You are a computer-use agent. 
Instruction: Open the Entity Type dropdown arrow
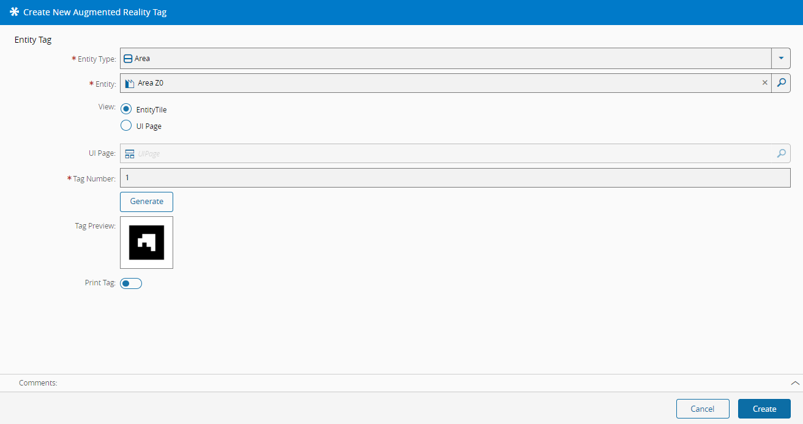[x=781, y=59]
